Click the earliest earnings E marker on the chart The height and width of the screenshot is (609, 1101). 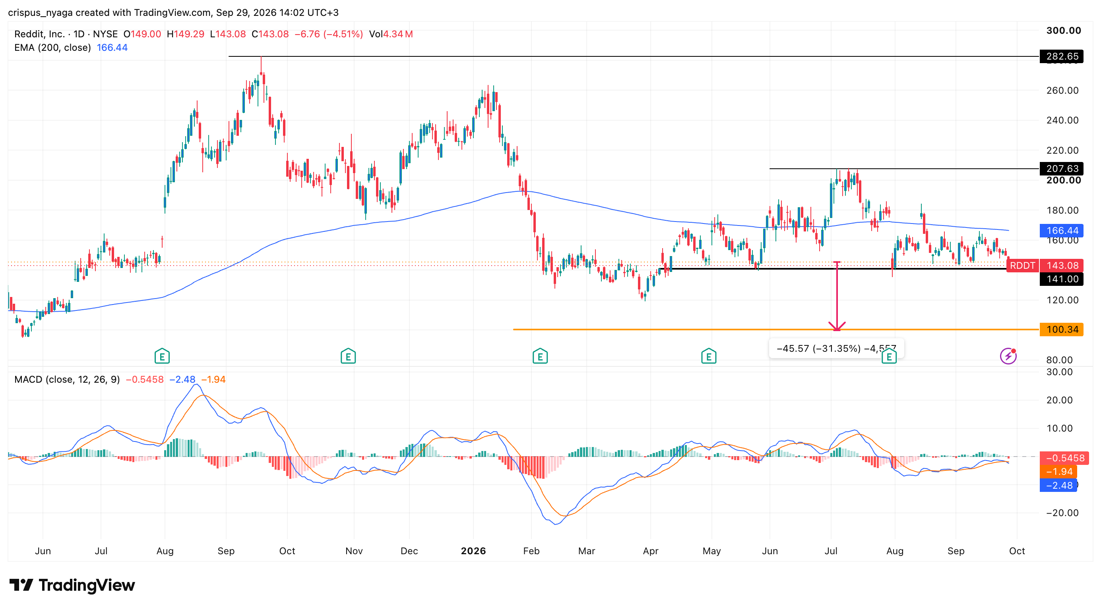162,356
